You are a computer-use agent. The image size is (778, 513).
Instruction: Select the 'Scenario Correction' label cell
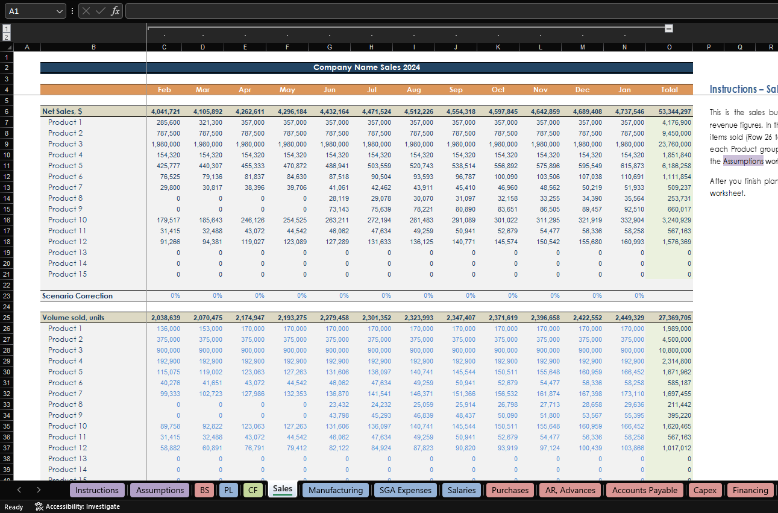coord(93,296)
